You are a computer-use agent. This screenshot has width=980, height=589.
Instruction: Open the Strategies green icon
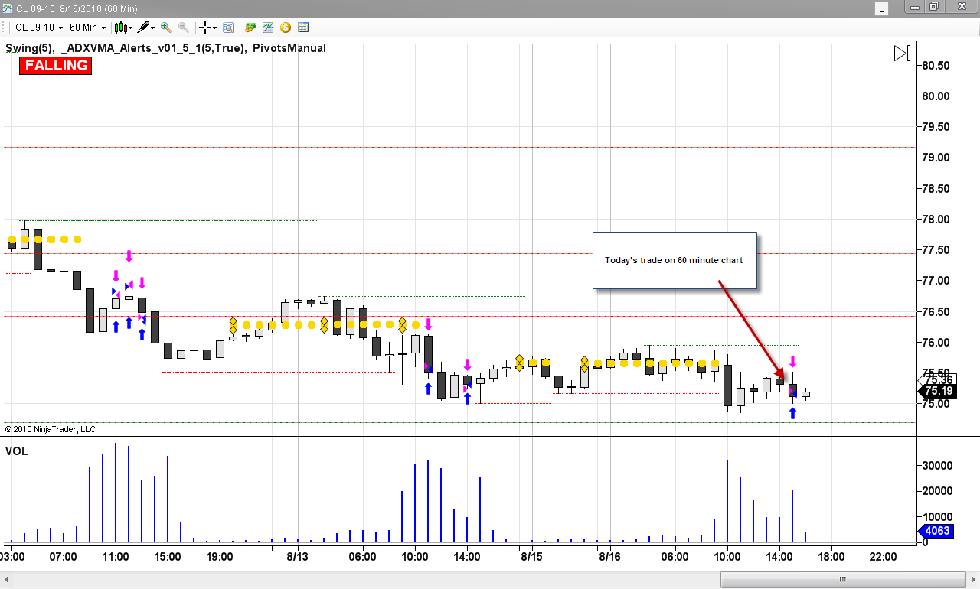point(250,28)
